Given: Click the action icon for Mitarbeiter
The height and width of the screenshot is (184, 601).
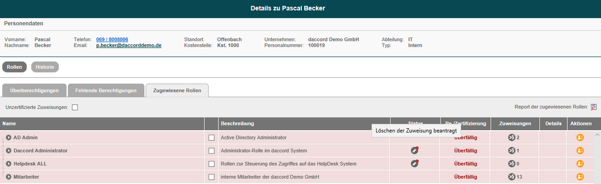Looking at the screenshot, I should [x=580, y=176].
